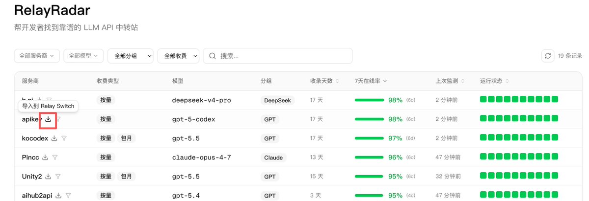Viewport: 589px width, 201px height.
Task: Click the Pincc row's 96% uptime bar
Action: point(369,157)
